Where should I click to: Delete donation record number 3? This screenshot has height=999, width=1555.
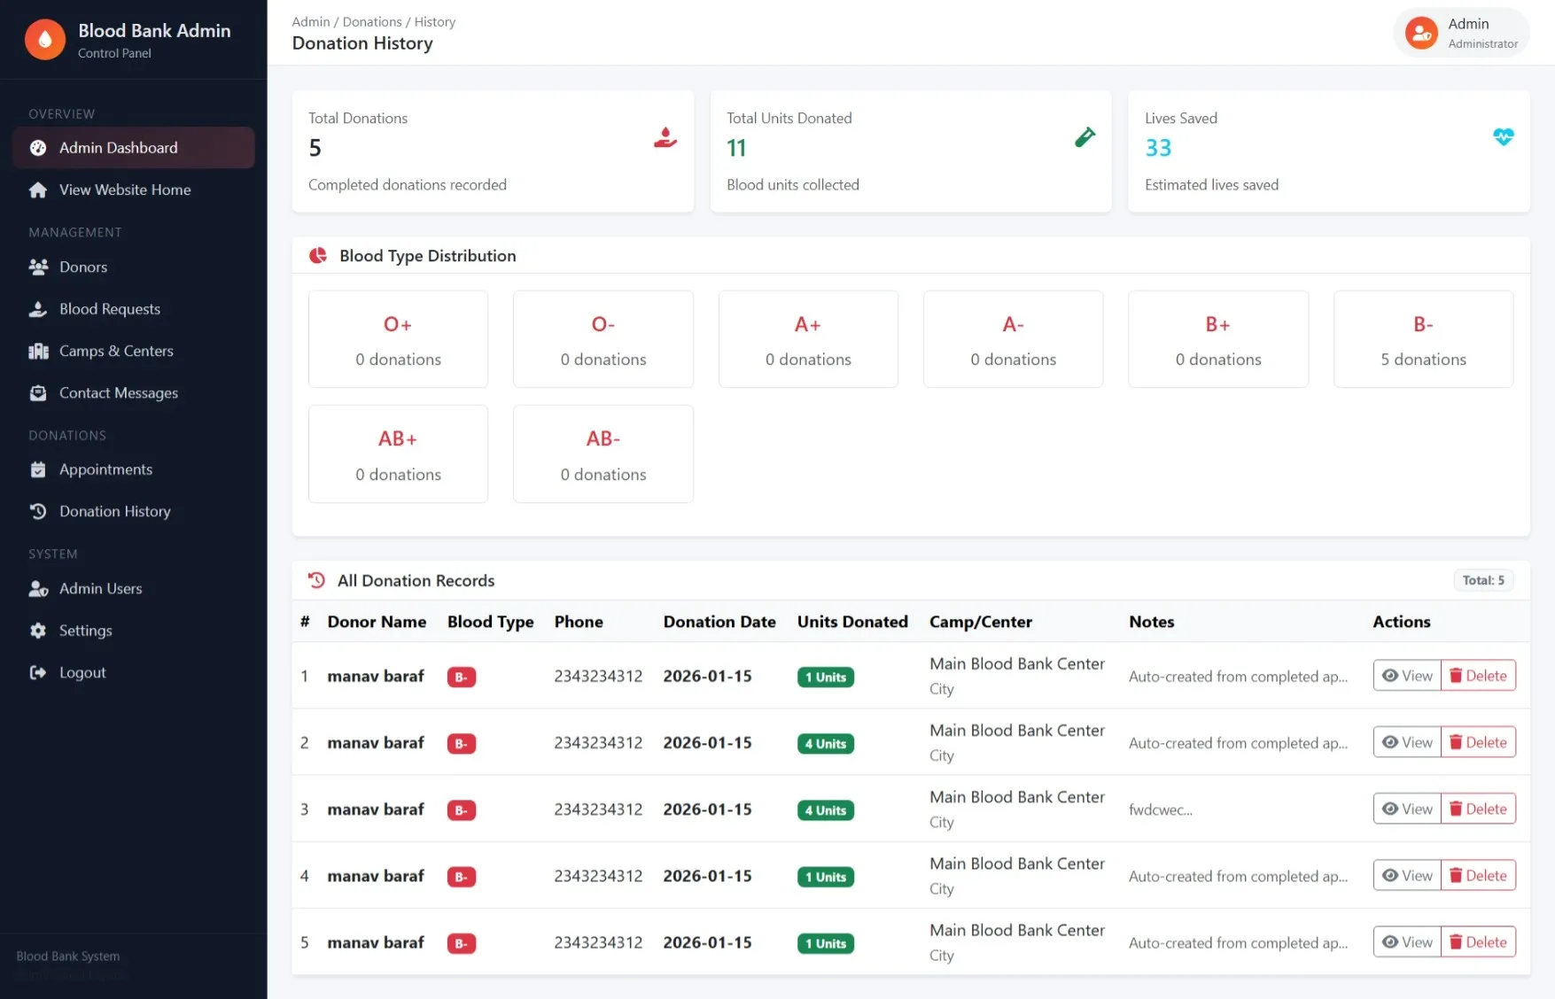coord(1478,808)
